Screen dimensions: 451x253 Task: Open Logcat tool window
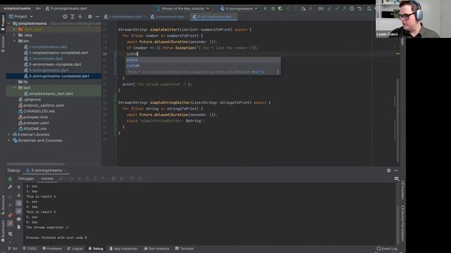pos(75,249)
